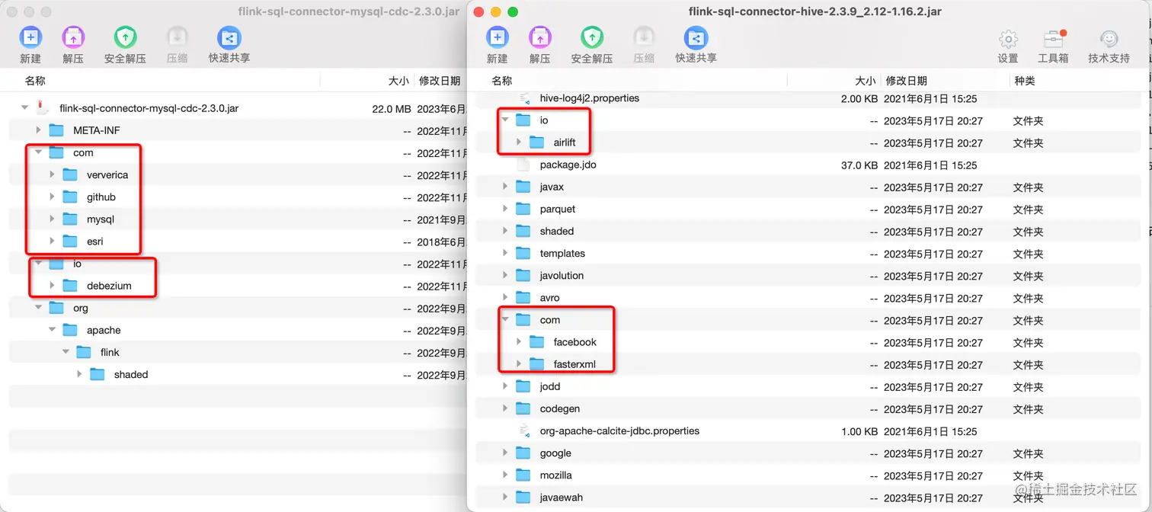The image size is (1152, 512).
Task: Click the 新建 icon in right window
Action: 497,38
